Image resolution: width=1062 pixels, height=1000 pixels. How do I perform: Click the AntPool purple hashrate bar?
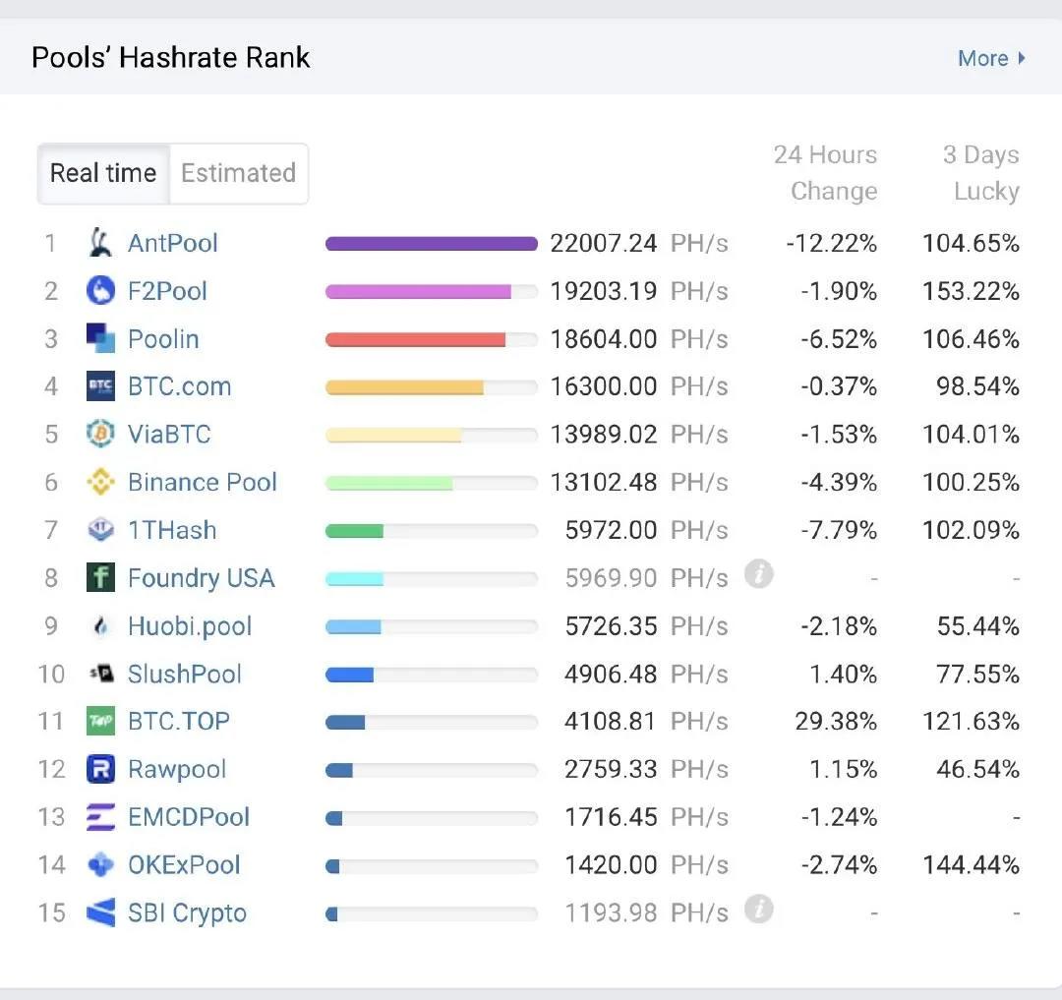point(431,244)
